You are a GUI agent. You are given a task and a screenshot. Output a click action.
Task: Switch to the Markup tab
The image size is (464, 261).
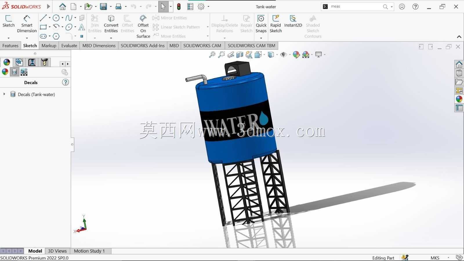pyautogui.click(x=49, y=46)
